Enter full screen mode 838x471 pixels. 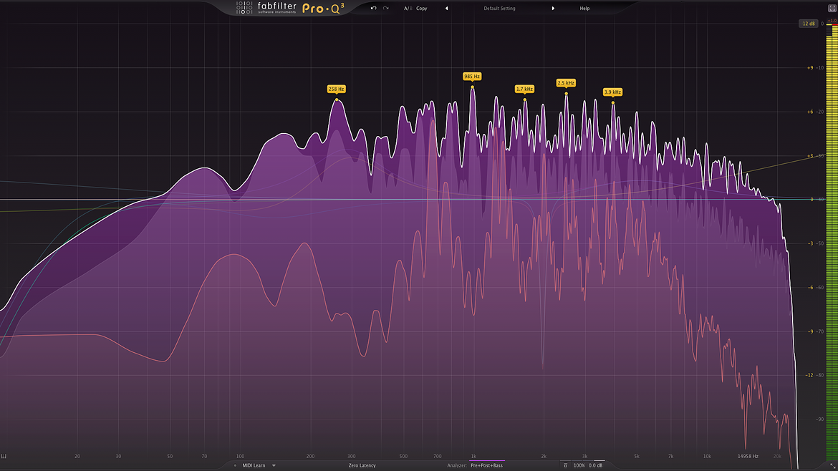832,8
